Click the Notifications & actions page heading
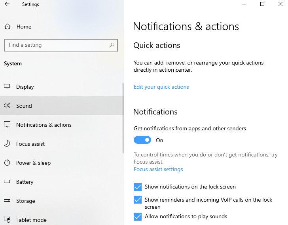 coord(186,26)
